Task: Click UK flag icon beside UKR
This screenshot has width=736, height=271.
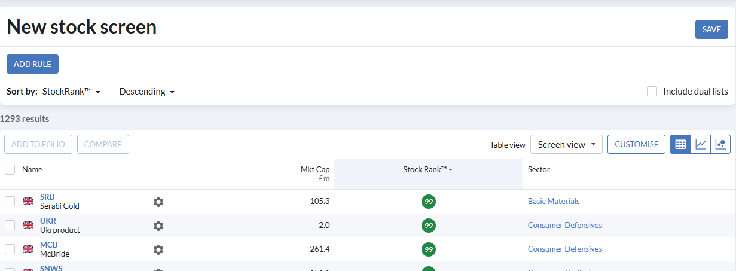Action: (28, 226)
